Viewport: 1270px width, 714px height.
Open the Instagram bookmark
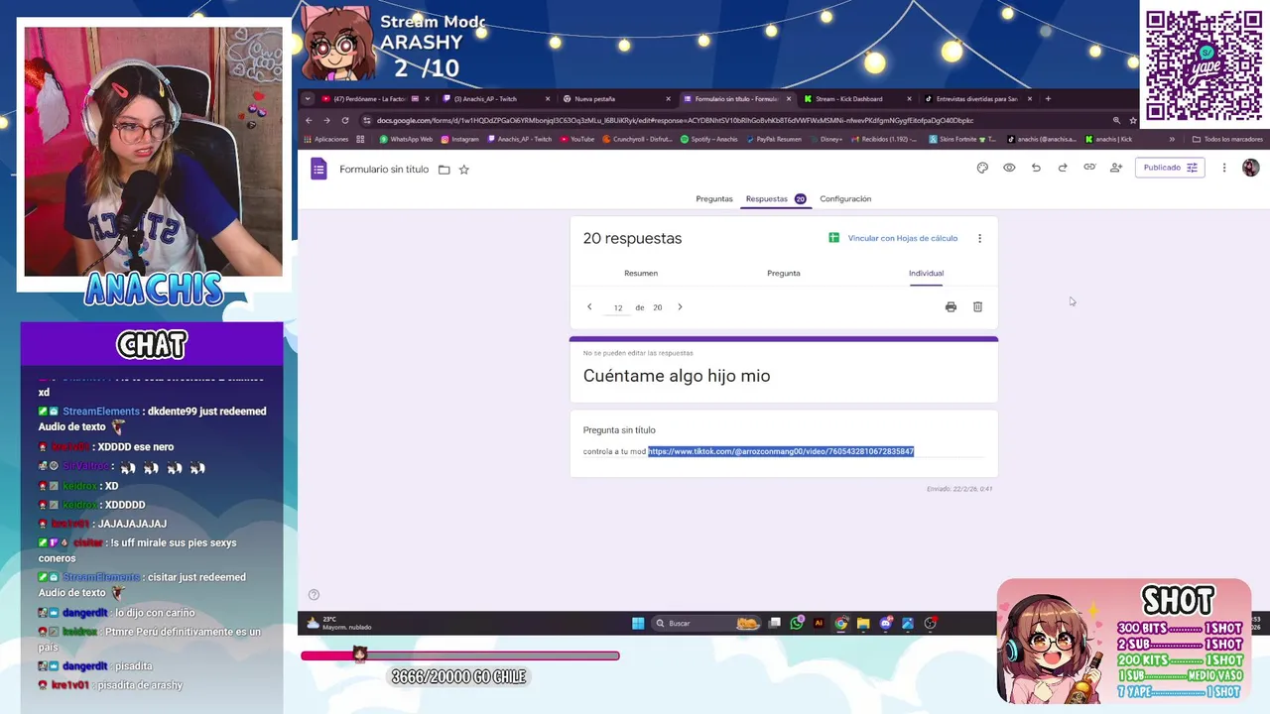459,140
